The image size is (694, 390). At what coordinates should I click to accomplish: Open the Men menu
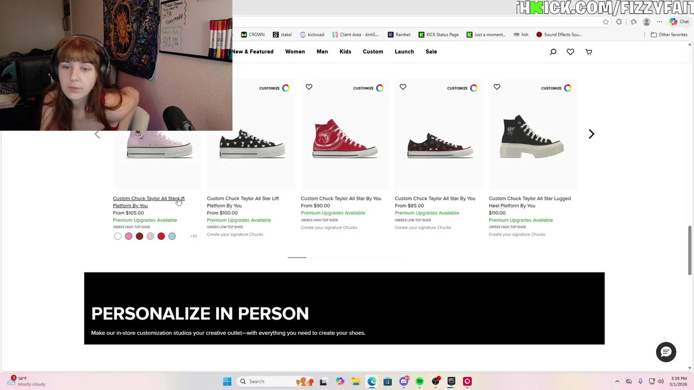[322, 51]
